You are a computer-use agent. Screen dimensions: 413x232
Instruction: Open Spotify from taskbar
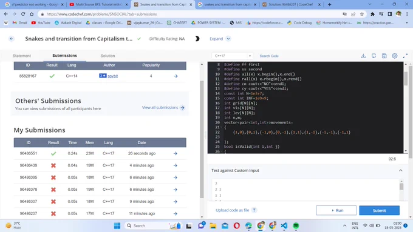[x=296, y=226]
